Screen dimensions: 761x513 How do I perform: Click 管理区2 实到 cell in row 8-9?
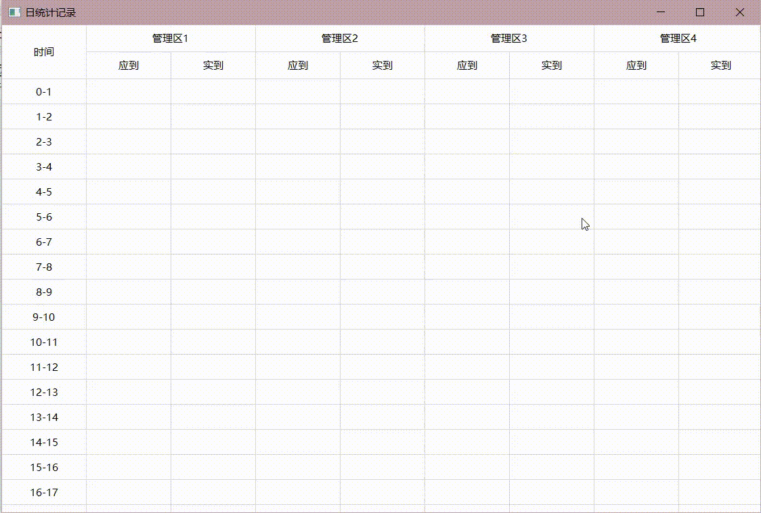click(383, 292)
